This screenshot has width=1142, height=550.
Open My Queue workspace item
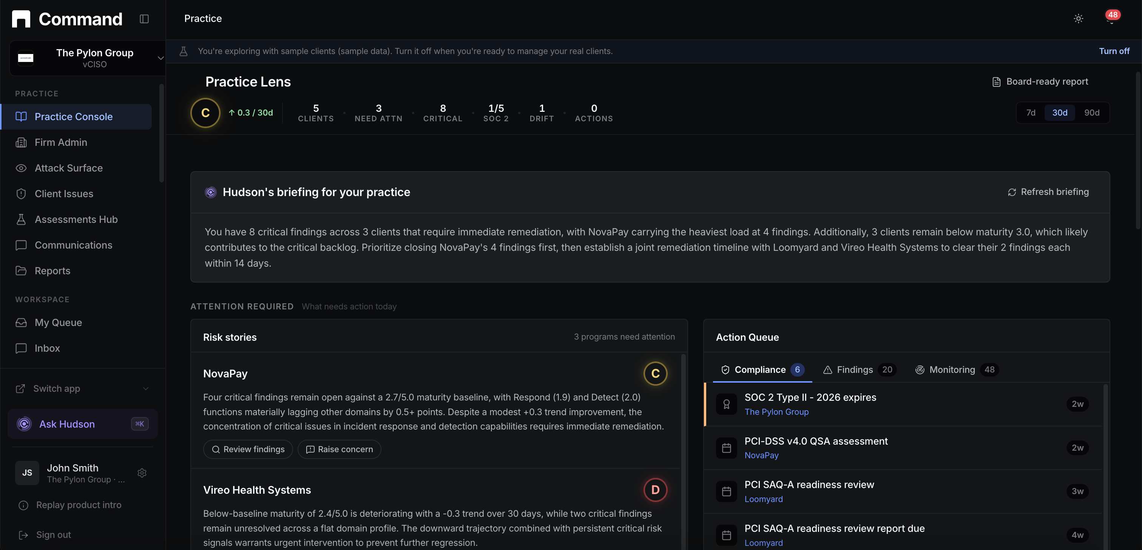click(x=76, y=323)
